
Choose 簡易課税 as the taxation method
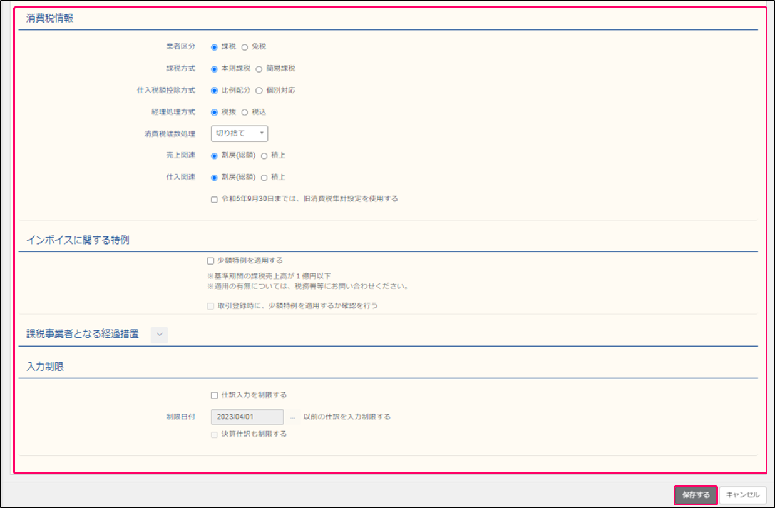click(x=259, y=69)
